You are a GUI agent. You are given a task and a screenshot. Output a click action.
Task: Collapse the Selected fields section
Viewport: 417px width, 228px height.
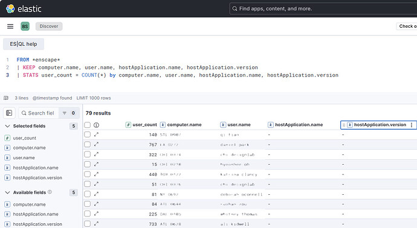[x=7, y=126]
